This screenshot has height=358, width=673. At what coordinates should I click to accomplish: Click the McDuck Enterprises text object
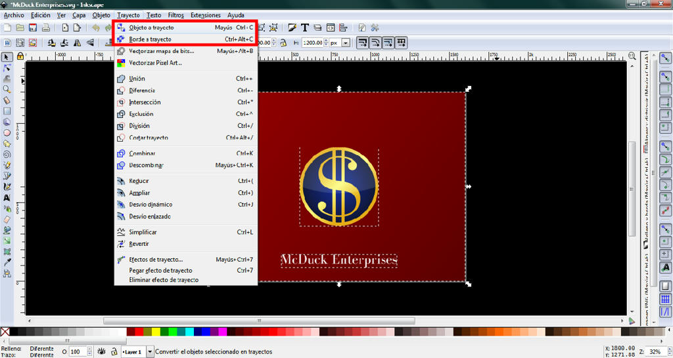click(x=339, y=260)
